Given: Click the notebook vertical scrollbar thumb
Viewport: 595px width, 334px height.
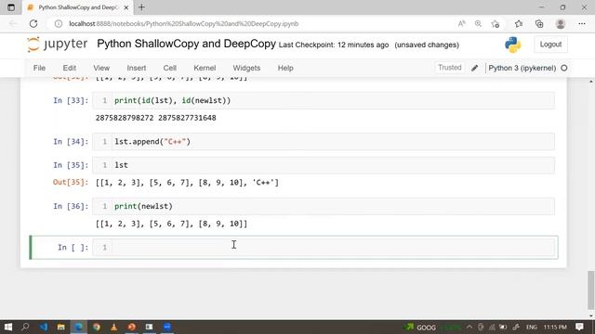Looking at the screenshot, I should click(591, 290).
